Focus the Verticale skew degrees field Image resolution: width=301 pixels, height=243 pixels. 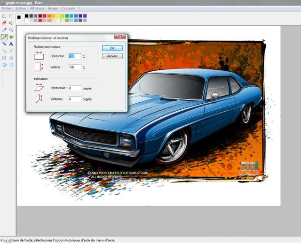(x=75, y=99)
